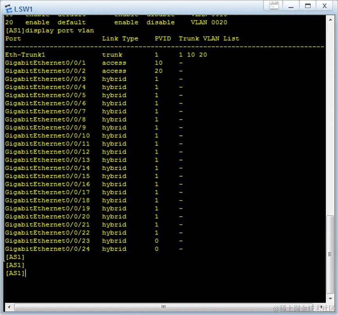338x315 pixels.
Task: Click 'GigabitEthernet0/0/7' port name
Action: click(45, 111)
